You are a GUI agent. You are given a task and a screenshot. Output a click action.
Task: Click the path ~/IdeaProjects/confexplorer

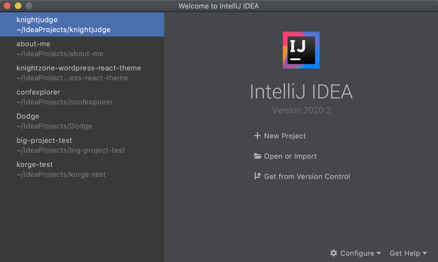65,102
